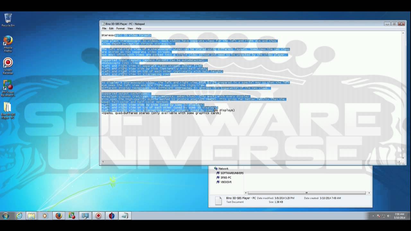Launch Internet Explorer from taskbar
This screenshot has height=231, width=411.
tap(19, 216)
